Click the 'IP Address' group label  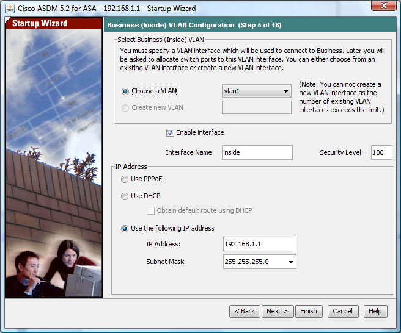(x=131, y=167)
